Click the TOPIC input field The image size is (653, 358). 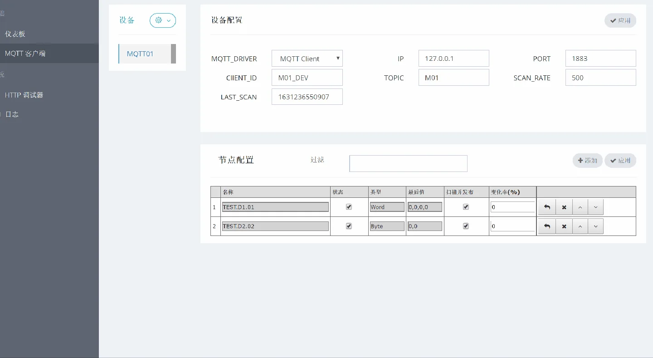[453, 78]
